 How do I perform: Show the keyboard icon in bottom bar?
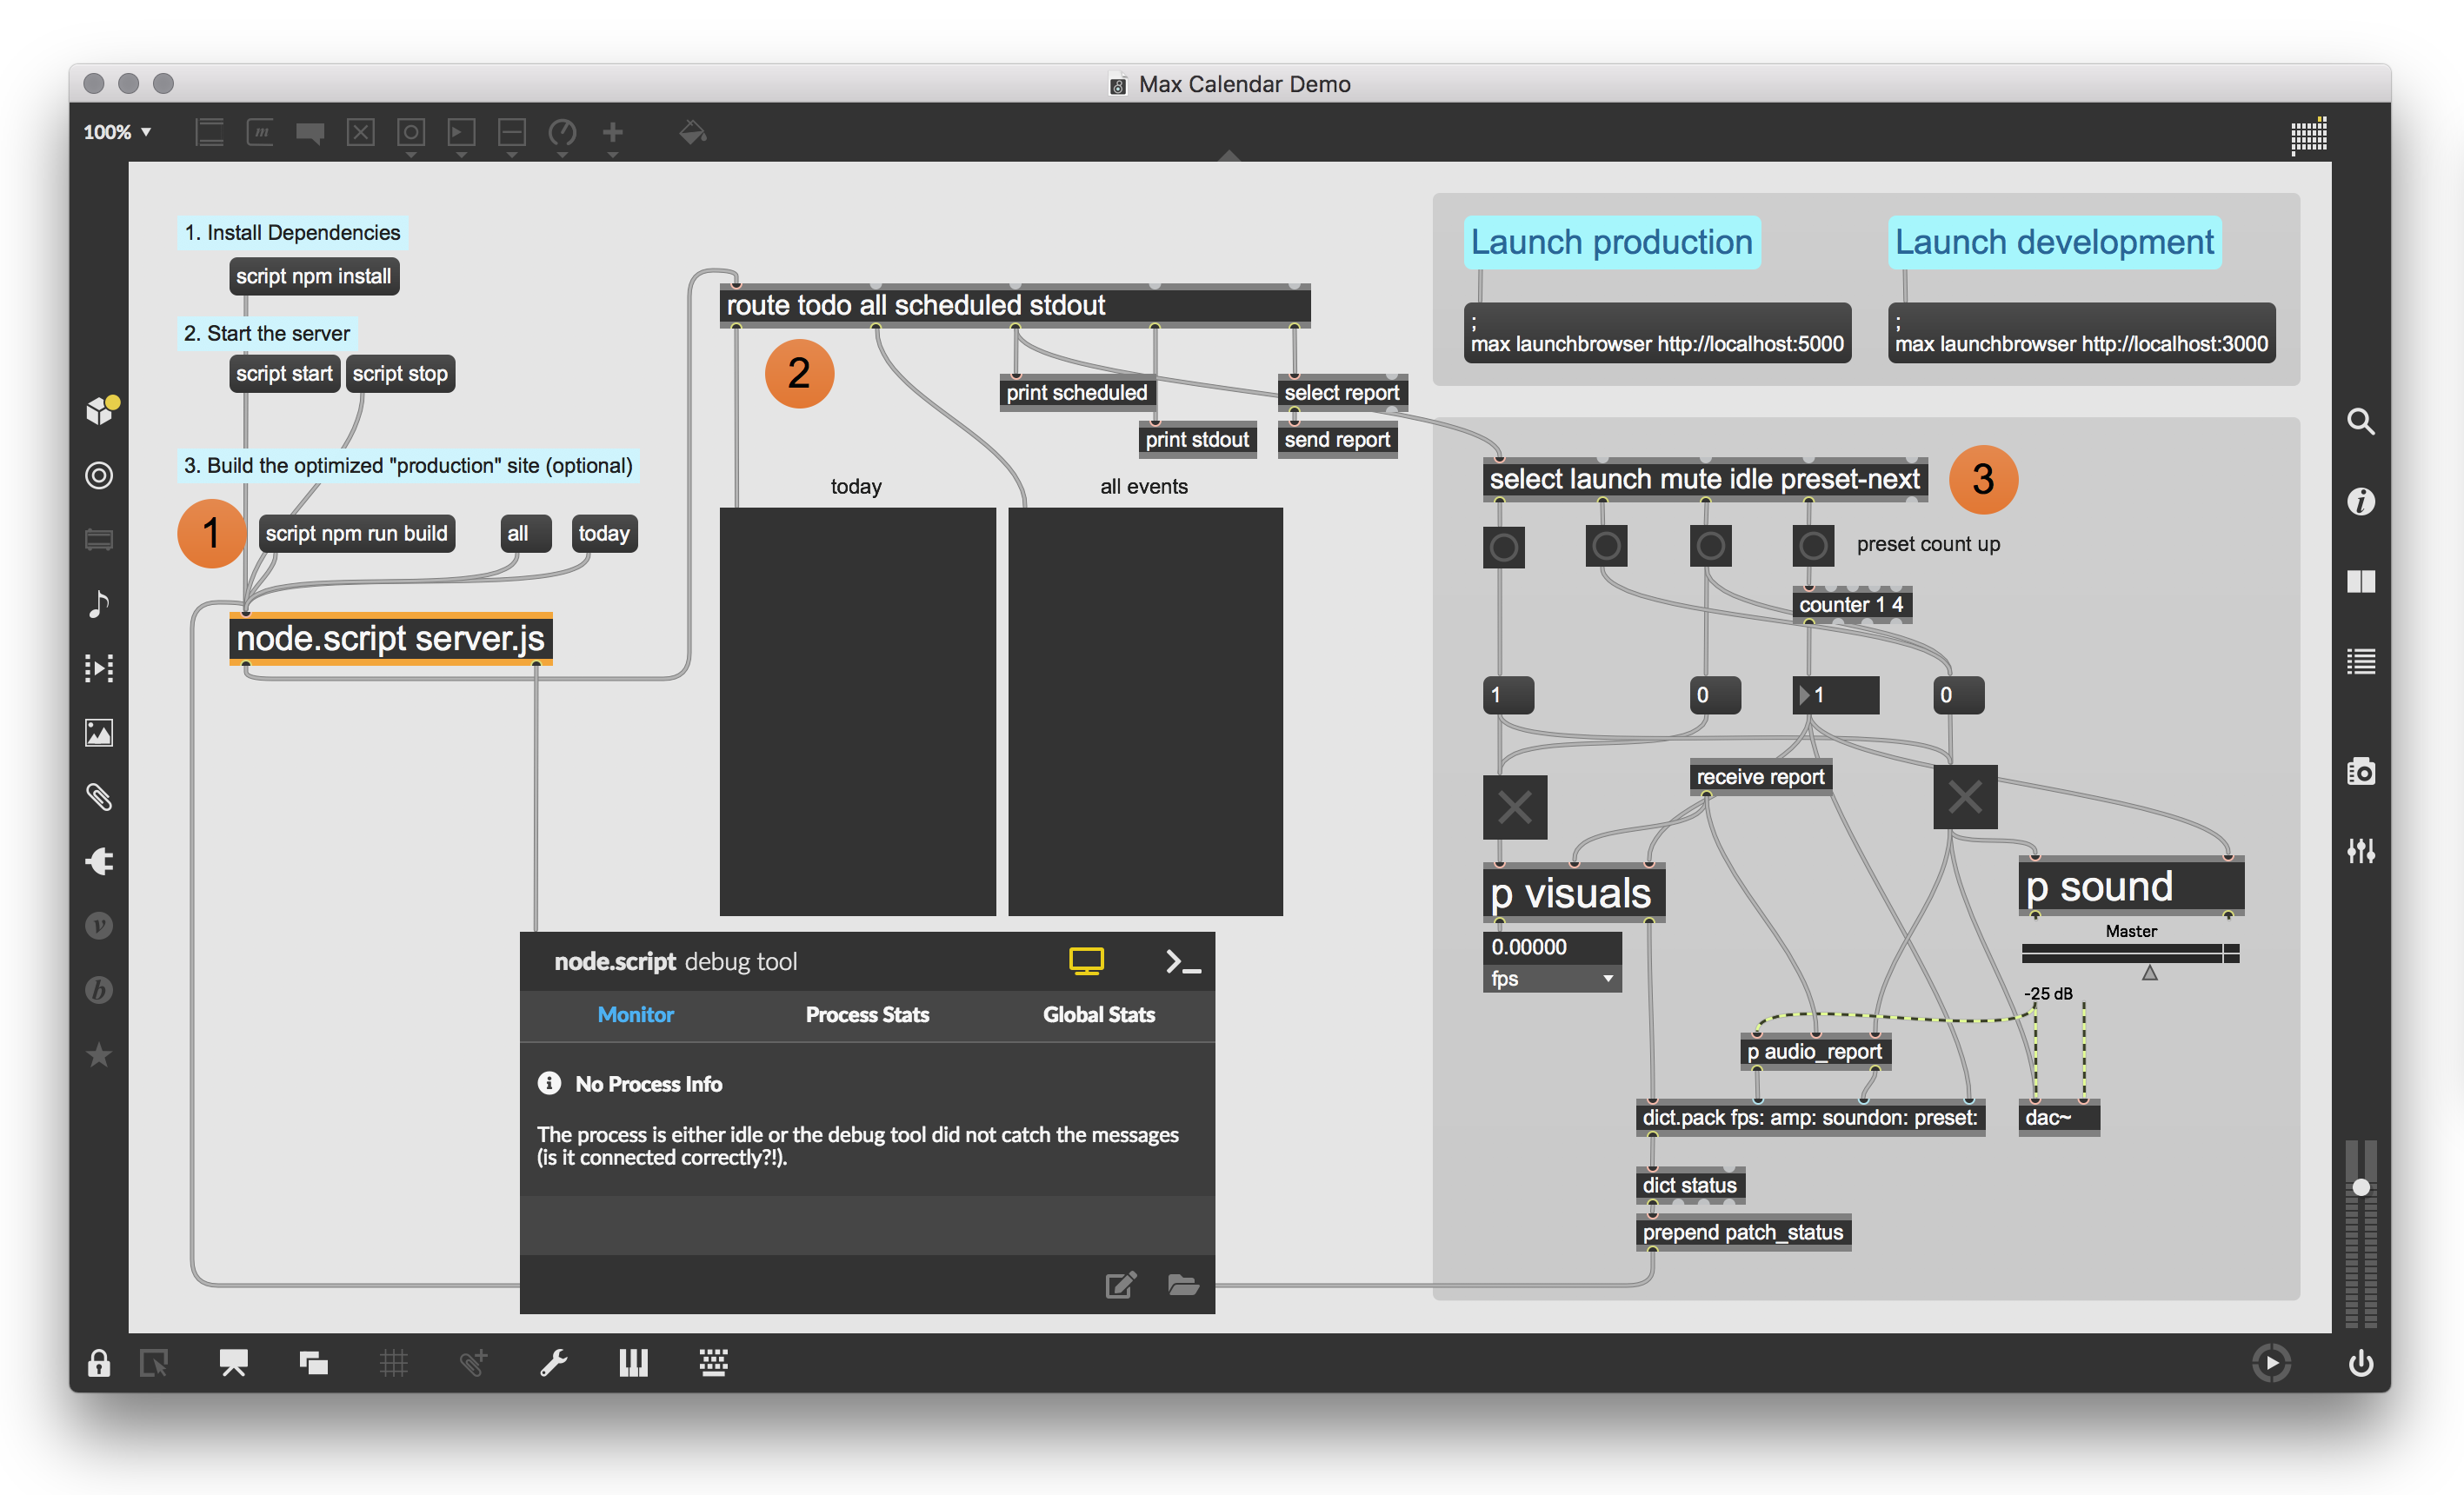713,1363
